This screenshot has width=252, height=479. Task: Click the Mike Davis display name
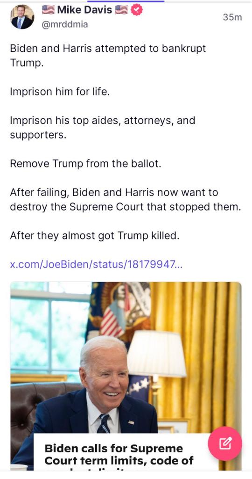84,10
